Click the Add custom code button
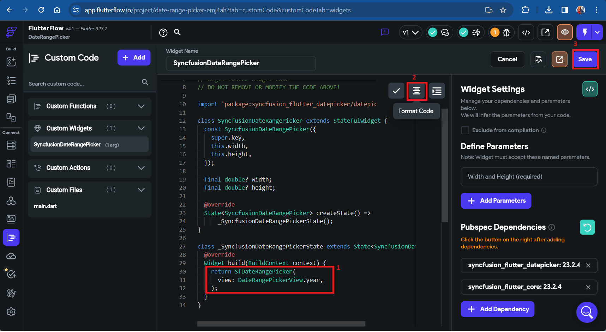Image resolution: width=606 pixels, height=332 pixels. (134, 57)
